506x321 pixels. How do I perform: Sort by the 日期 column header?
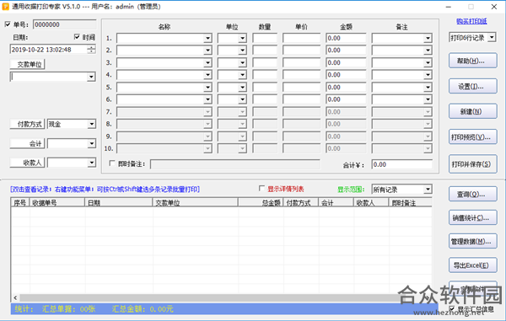click(118, 203)
